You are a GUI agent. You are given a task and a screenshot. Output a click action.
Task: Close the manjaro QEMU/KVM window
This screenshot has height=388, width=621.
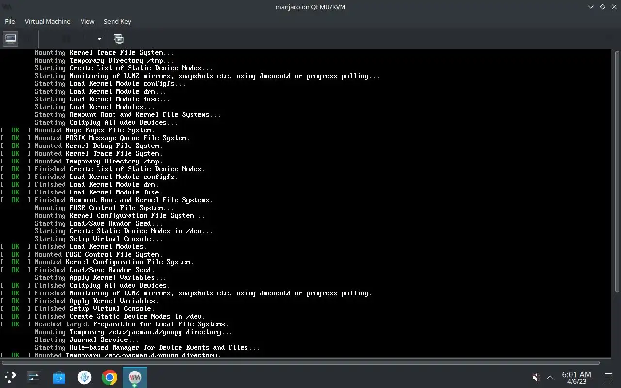[x=614, y=7]
